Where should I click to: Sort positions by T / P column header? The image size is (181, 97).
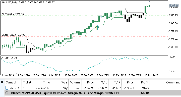117,82
